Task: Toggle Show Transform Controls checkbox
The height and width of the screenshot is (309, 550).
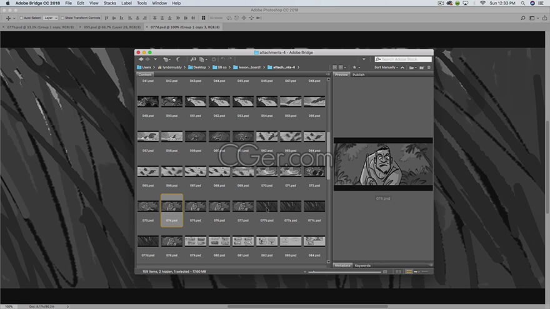Action: click(x=62, y=18)
